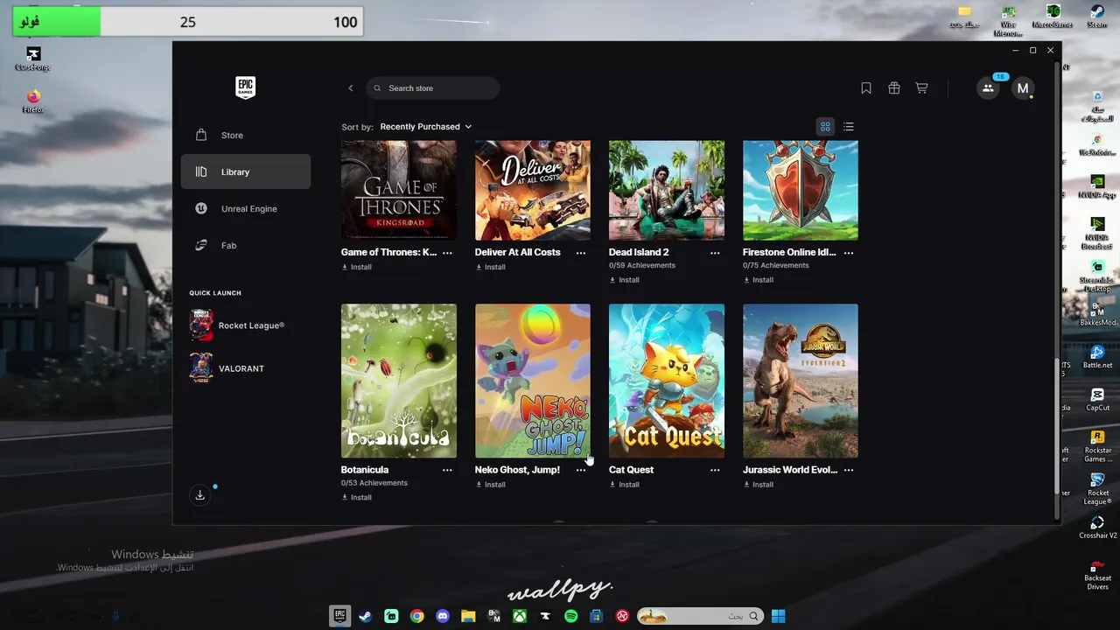Image resolution: width=1120 pixels, height=630 pixels.
Task: Open Firestone Online Idle options menu
Action: pos(849,253)
